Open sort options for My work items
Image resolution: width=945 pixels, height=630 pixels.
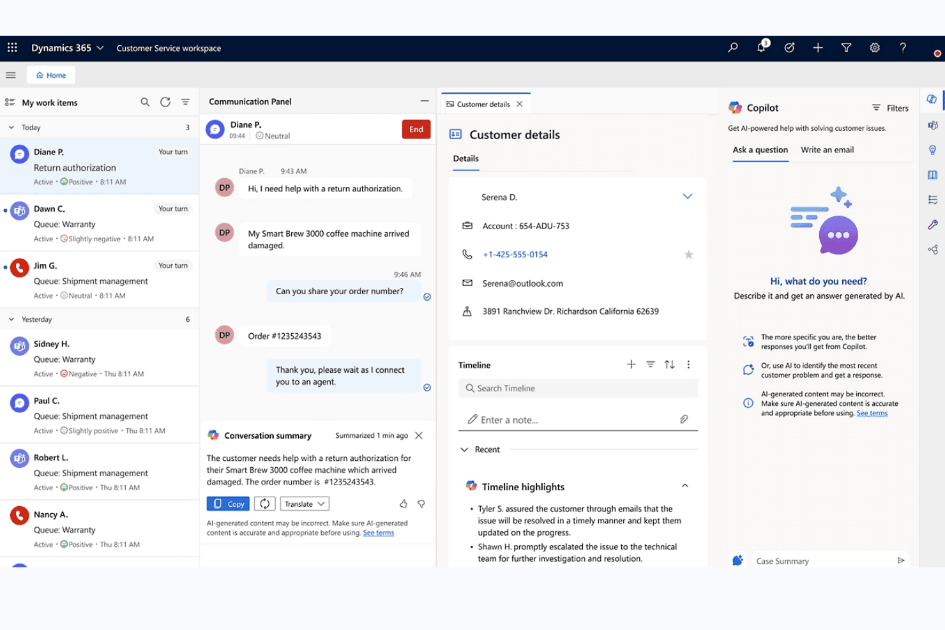click(x=185, y=102)
